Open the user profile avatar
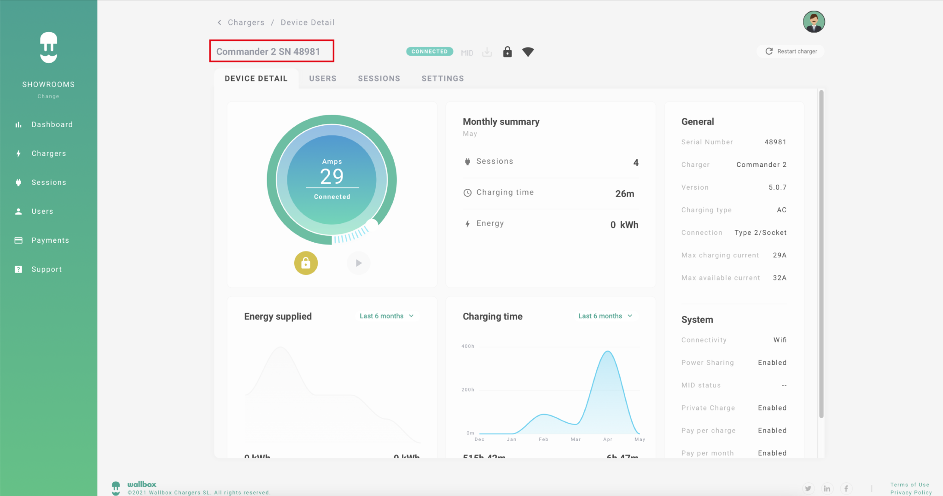 (814, 22)
